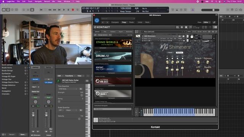Screen dimensions: 244x137
Task: Turn the LPF knob on MG Shimmers
Action: (x=198, y=71)
